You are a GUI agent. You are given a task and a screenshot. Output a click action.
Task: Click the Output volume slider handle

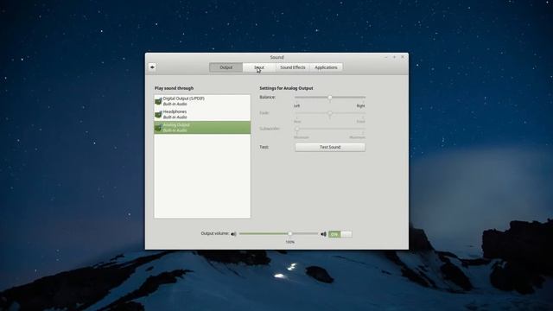[290, 234]
